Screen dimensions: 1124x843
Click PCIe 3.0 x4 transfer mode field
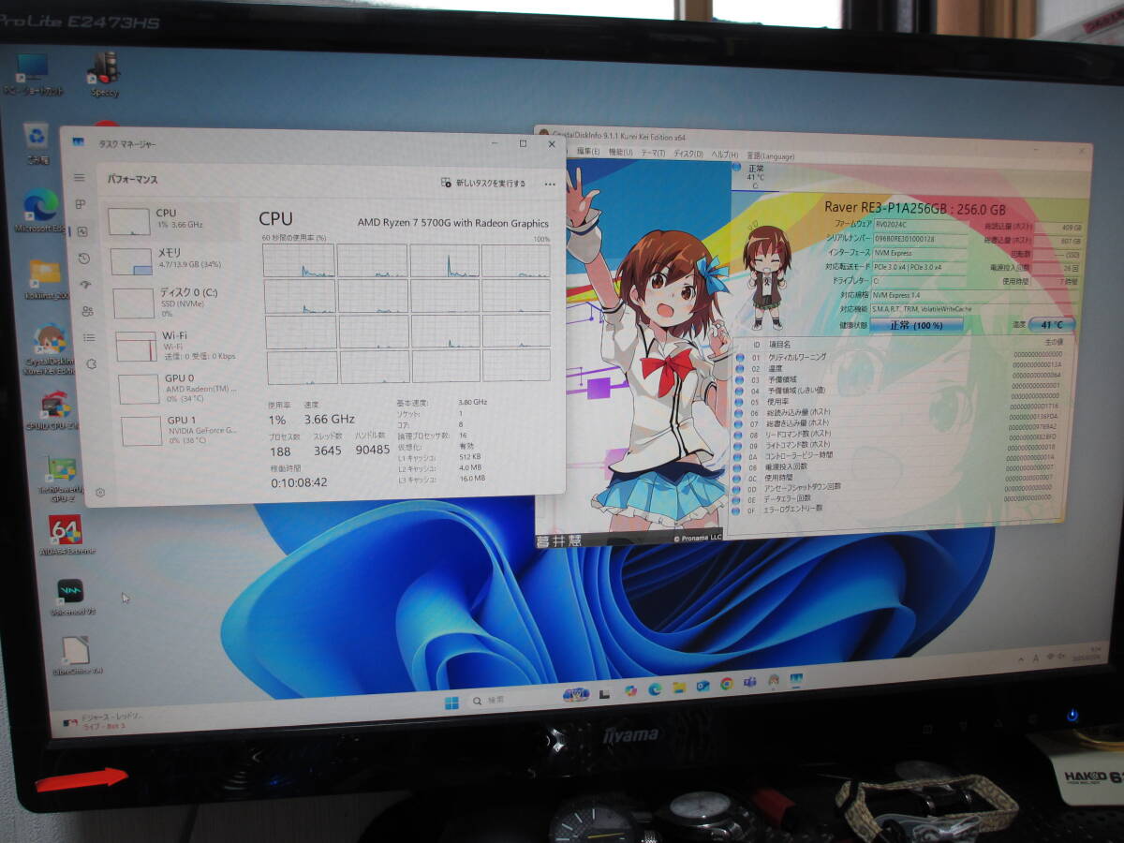[922, 267]
